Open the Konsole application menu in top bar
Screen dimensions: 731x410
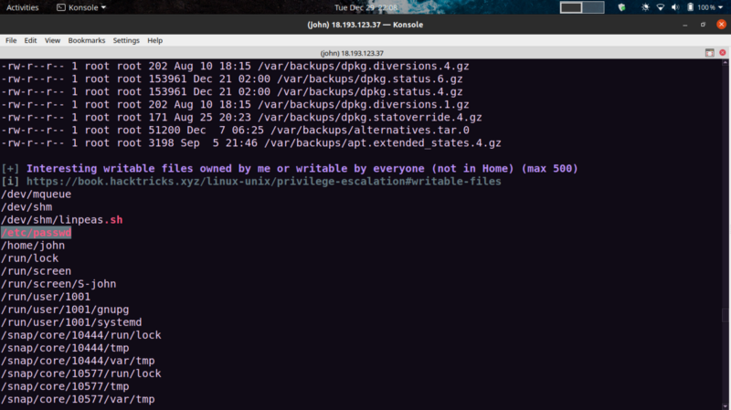coord(81,7)
